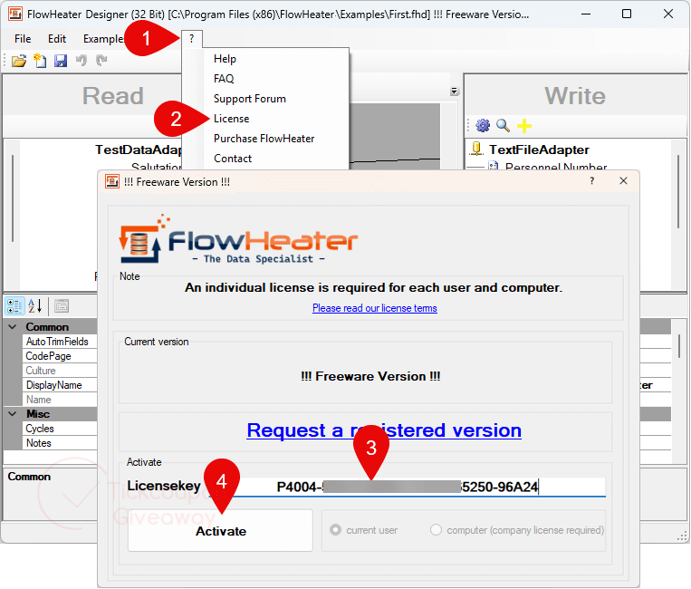Close the Freeware Version dialog
Viewport: 691px width, 589px height.
click(623, 180)
